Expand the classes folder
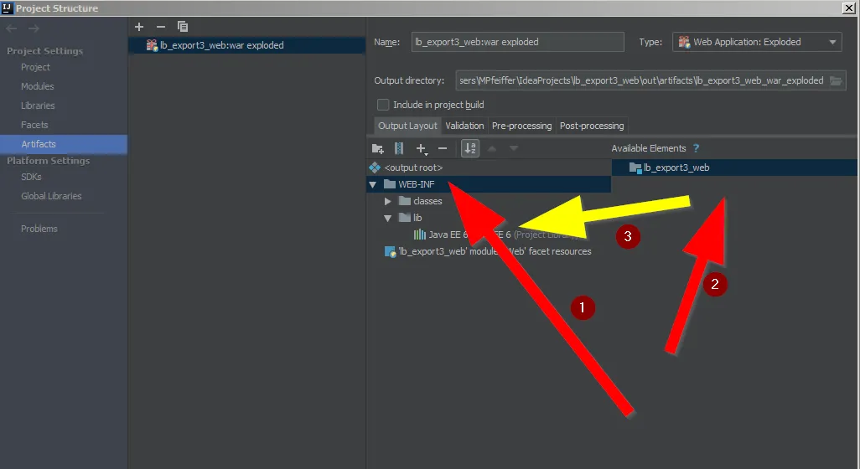This screenshot has width=860, height=469. [388, 201]
